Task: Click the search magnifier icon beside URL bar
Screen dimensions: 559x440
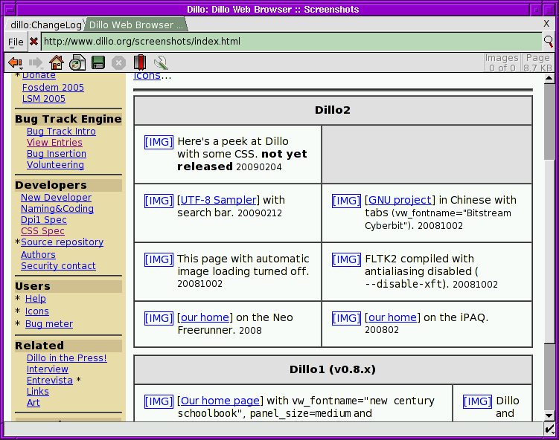Action: [549, 42]
